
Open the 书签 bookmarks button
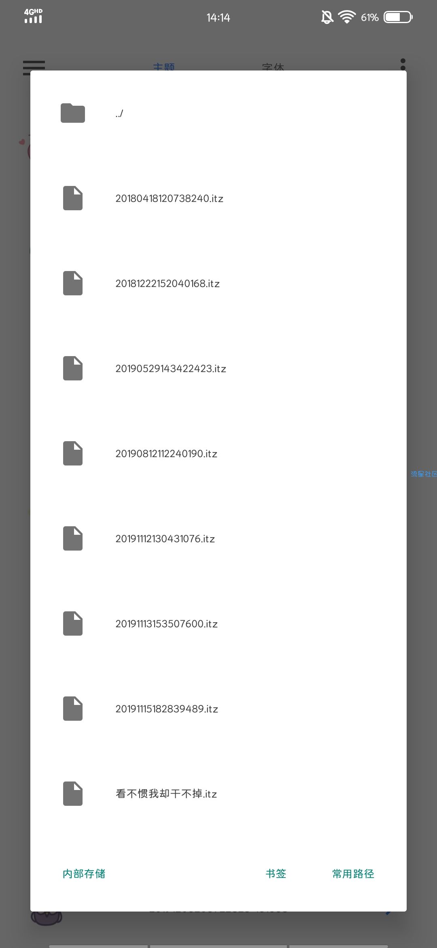(x=276, y=874)
